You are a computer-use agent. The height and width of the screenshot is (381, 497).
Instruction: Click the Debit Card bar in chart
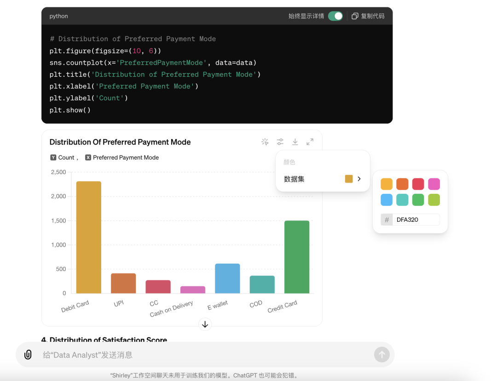[x=88, y=237]
